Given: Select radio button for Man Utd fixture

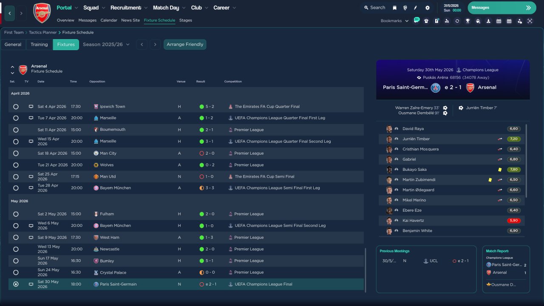Looking at the screenshot, I should (x=16, y=177).
